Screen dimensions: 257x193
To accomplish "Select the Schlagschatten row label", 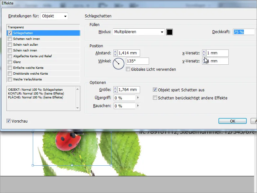I will [23, 33].
